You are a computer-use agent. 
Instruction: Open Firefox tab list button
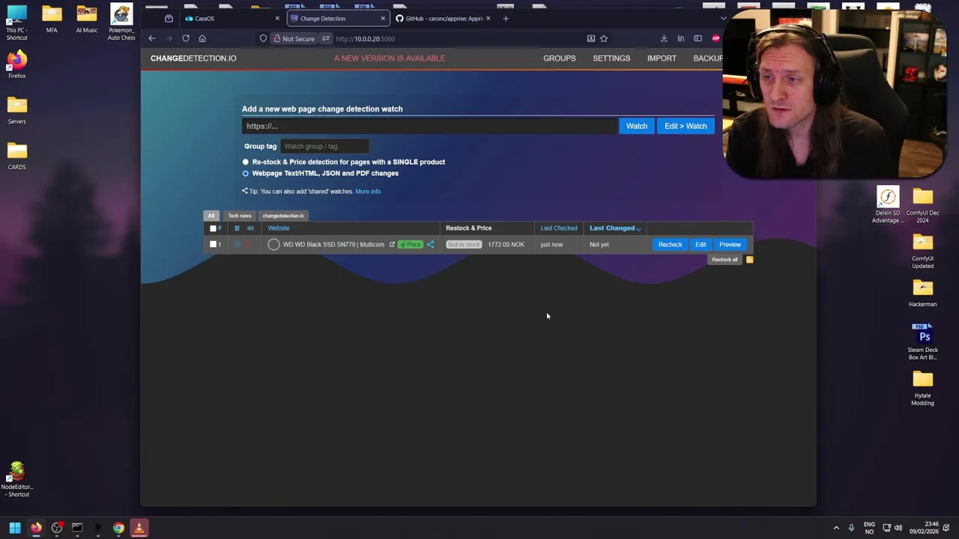[722, 18]
